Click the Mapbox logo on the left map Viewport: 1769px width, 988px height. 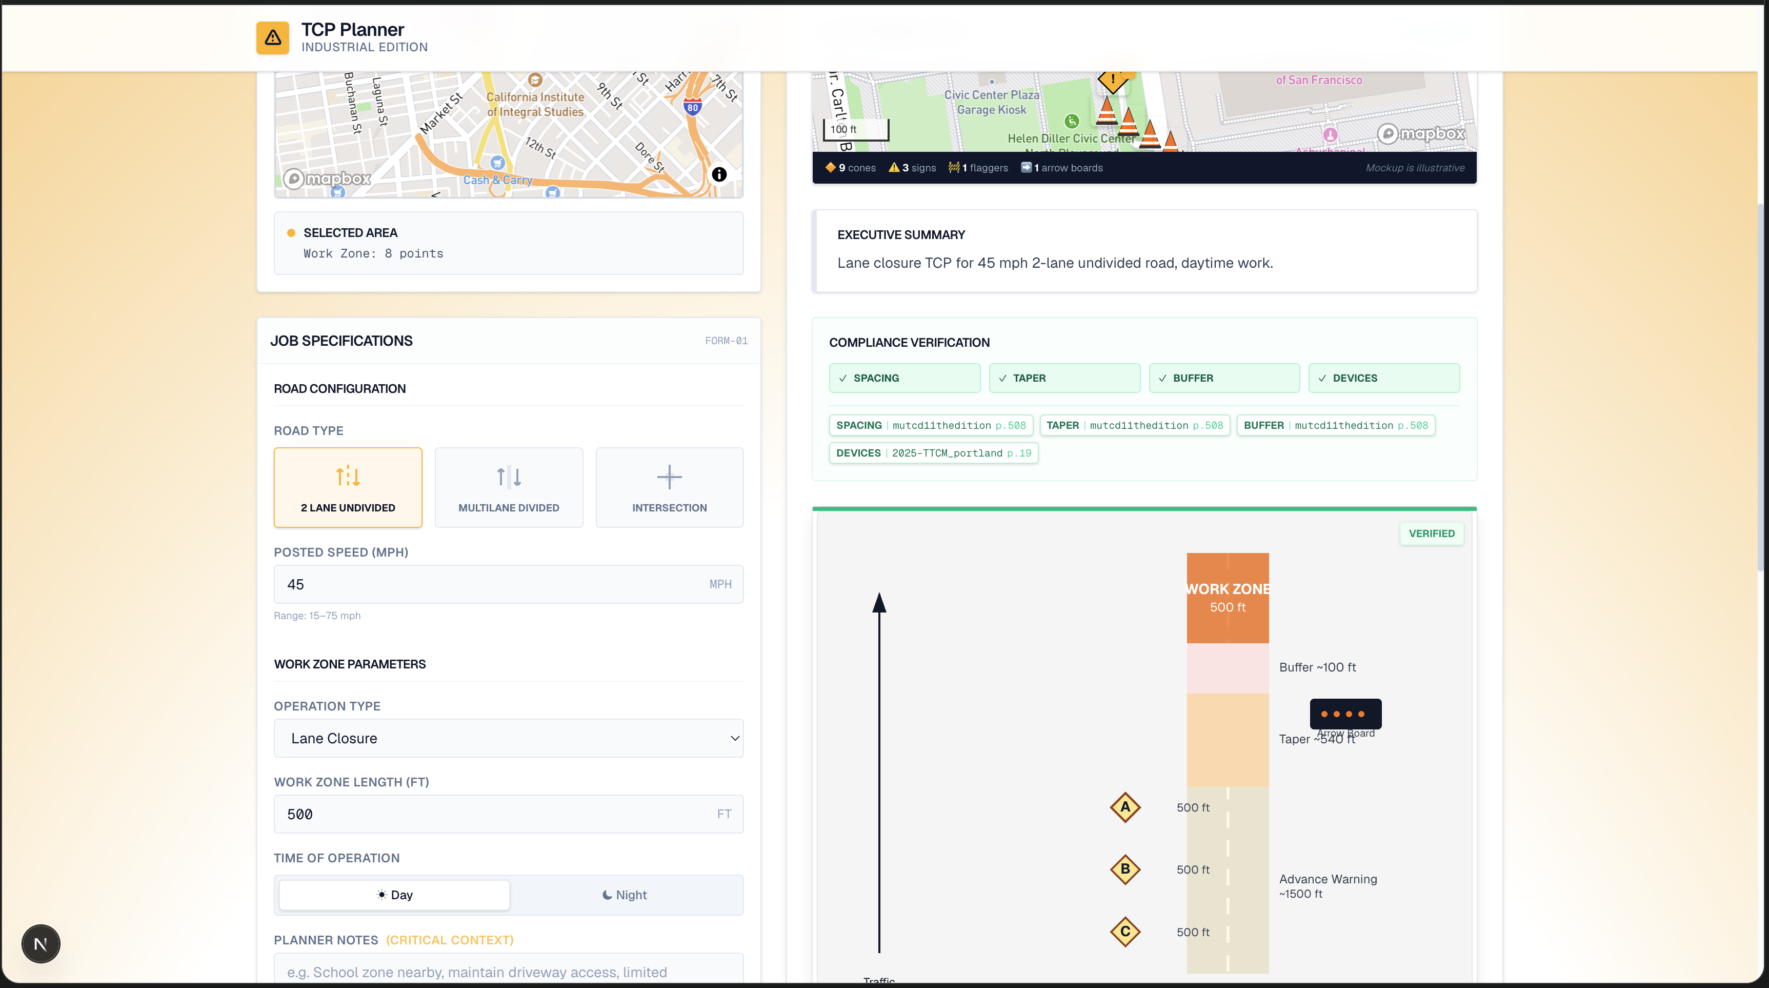328,179
